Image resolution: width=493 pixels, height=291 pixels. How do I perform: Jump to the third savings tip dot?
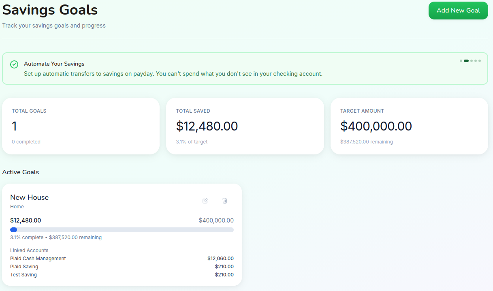[x=471, y=60]
